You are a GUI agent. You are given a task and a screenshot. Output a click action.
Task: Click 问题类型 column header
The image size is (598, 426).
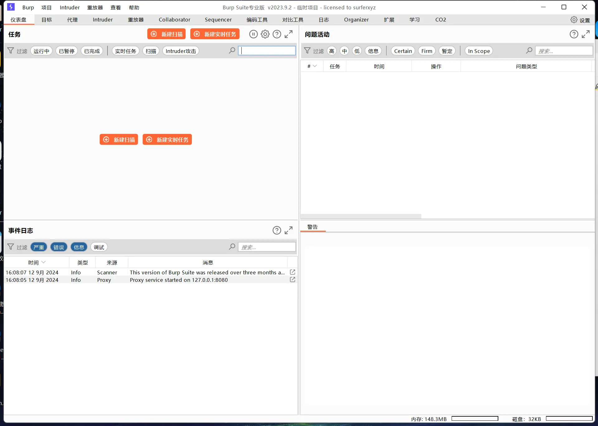526,66
